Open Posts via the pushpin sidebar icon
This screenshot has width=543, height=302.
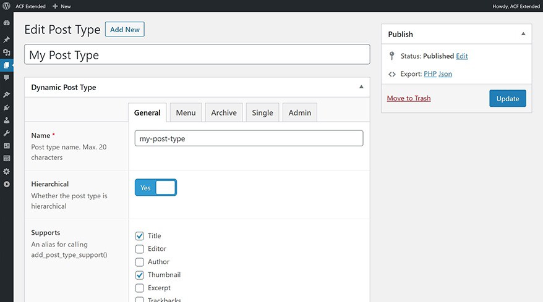click(x=7, y=40)
